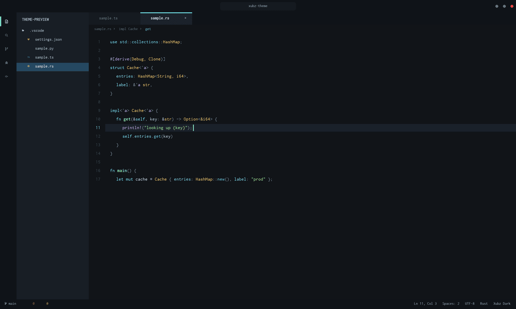516x309 pixels.
Task: Open sample.py in the file tree
Action: coord(53,48)
